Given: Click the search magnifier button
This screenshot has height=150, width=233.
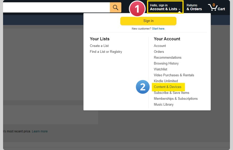Looking at the screenshot, I should click(115, 7).
